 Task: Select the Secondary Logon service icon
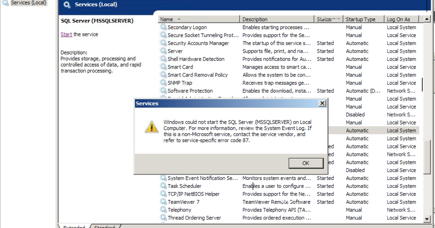click(x=163, y=27)
